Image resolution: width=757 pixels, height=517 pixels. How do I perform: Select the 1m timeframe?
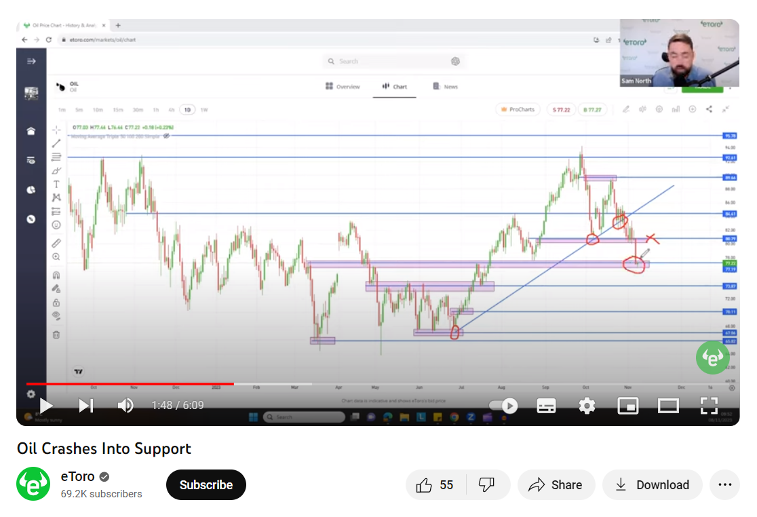pos(62,110)
